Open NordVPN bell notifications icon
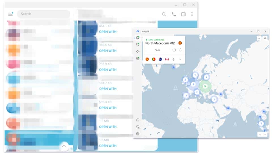Viewport: 272px width, 153px height. coord(265,38)
